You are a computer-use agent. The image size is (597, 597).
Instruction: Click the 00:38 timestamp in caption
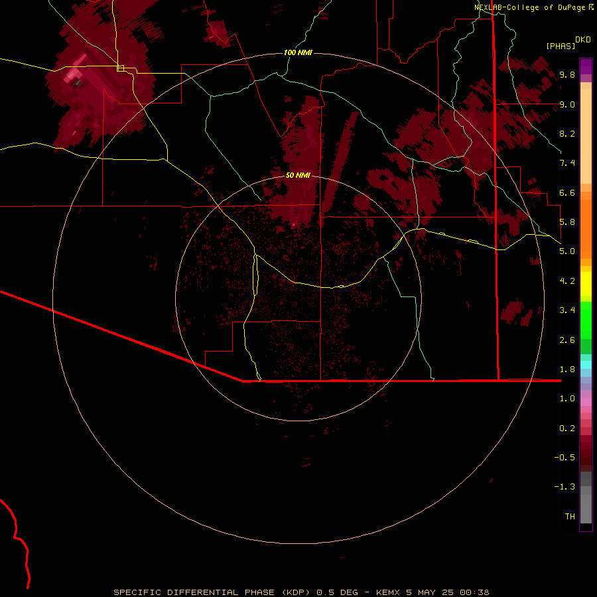click(x=474, y=592)
